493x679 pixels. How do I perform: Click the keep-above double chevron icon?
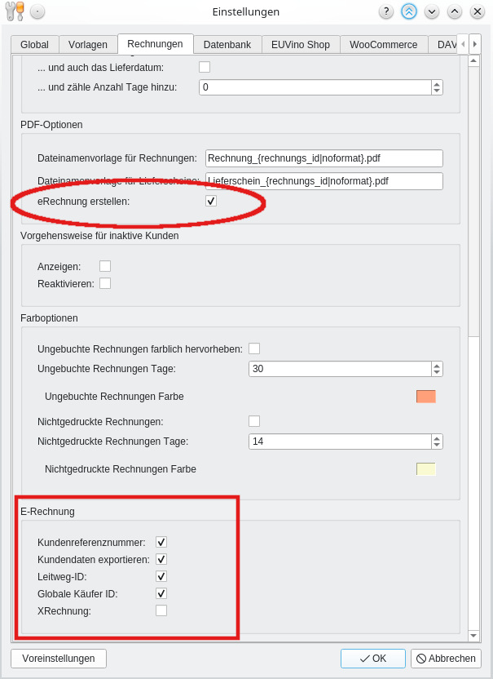409,11
